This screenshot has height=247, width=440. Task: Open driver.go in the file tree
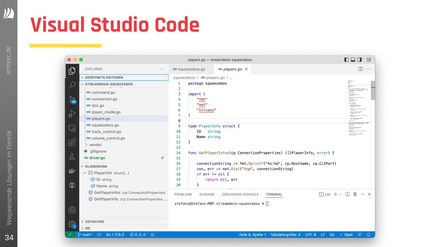coord(124,158)
